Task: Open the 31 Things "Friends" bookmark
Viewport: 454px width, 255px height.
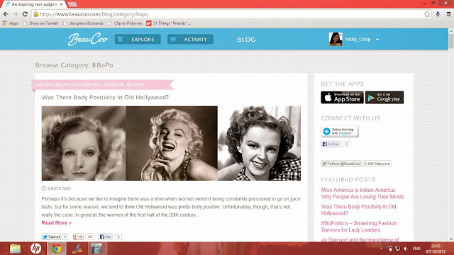Action: point(169,23)
